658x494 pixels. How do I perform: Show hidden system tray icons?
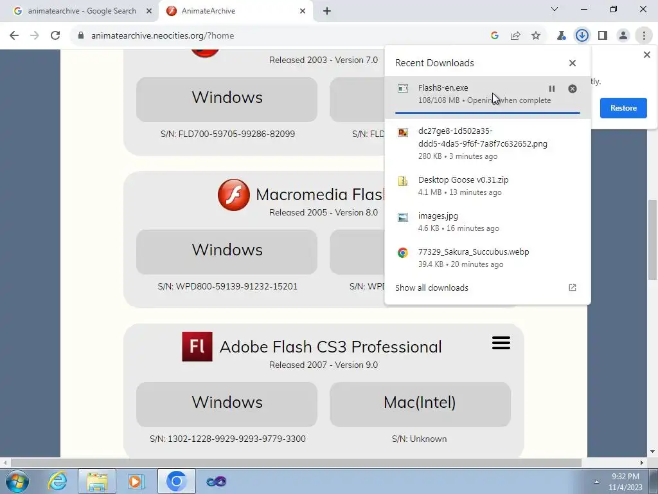(x=596, y=482)
